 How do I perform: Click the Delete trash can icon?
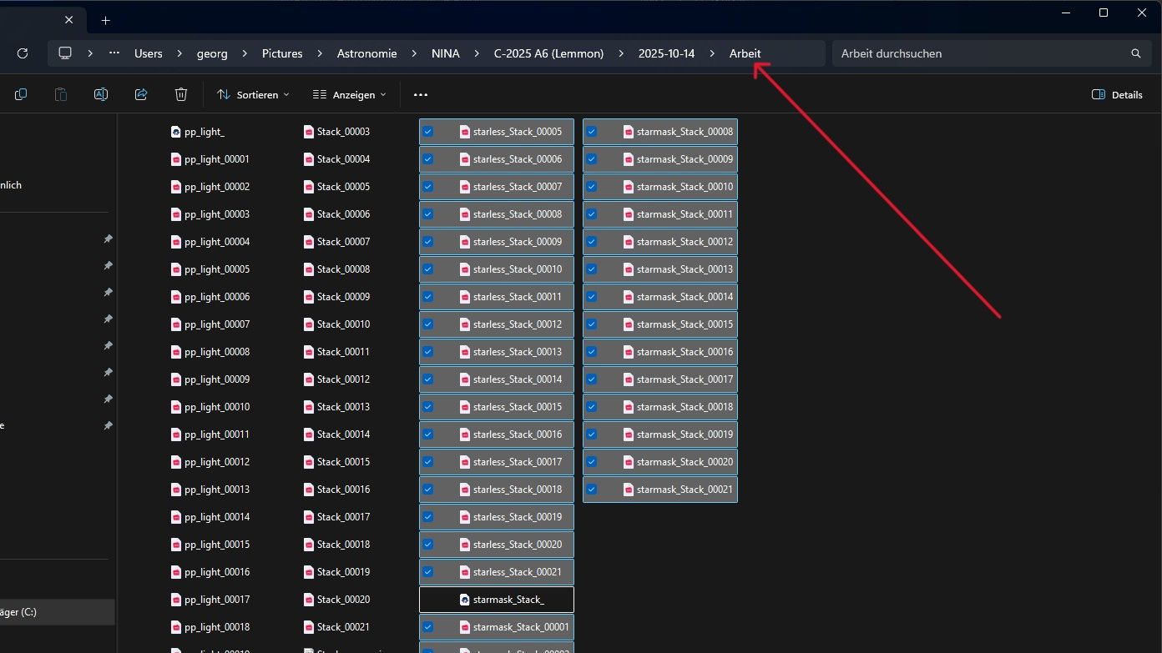(x=181, y=95)
